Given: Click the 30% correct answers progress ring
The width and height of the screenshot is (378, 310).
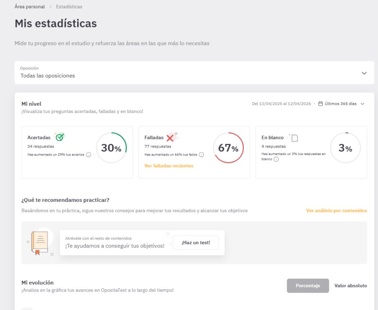Looking at the screenshot, I should tap(112, 148).
